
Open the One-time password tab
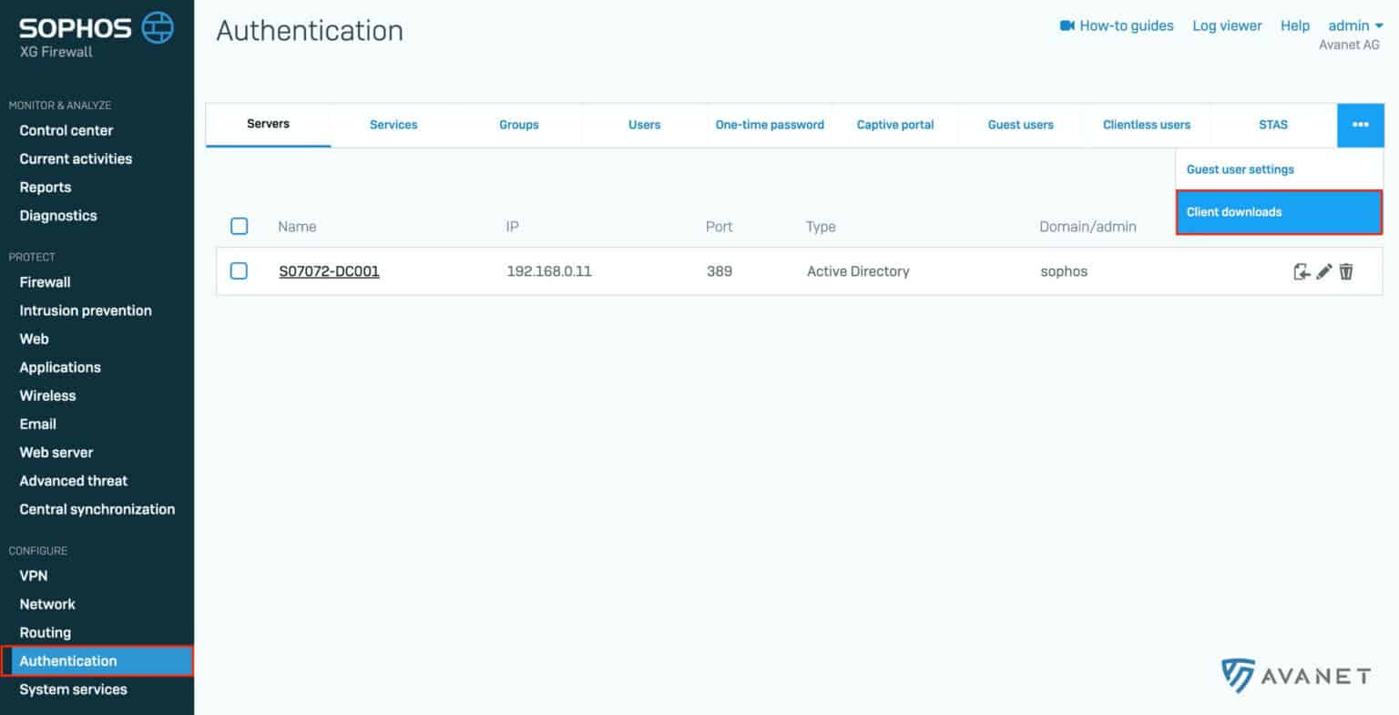(x=770, y=125)
